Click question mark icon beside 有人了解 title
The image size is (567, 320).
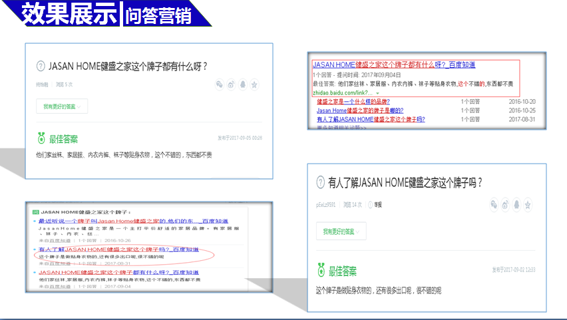pyautogui.click(x=320, y=182)
